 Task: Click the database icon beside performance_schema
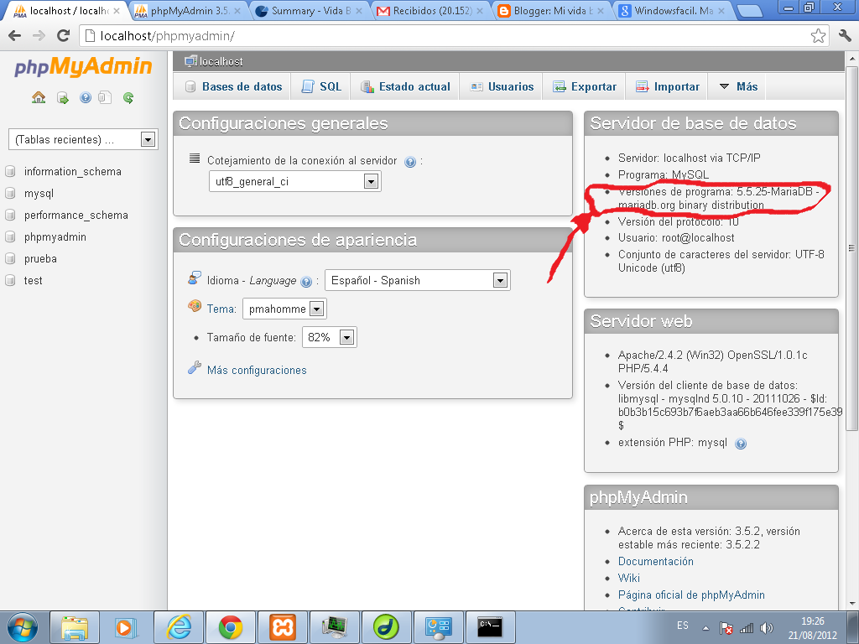[x=10, y=216]
